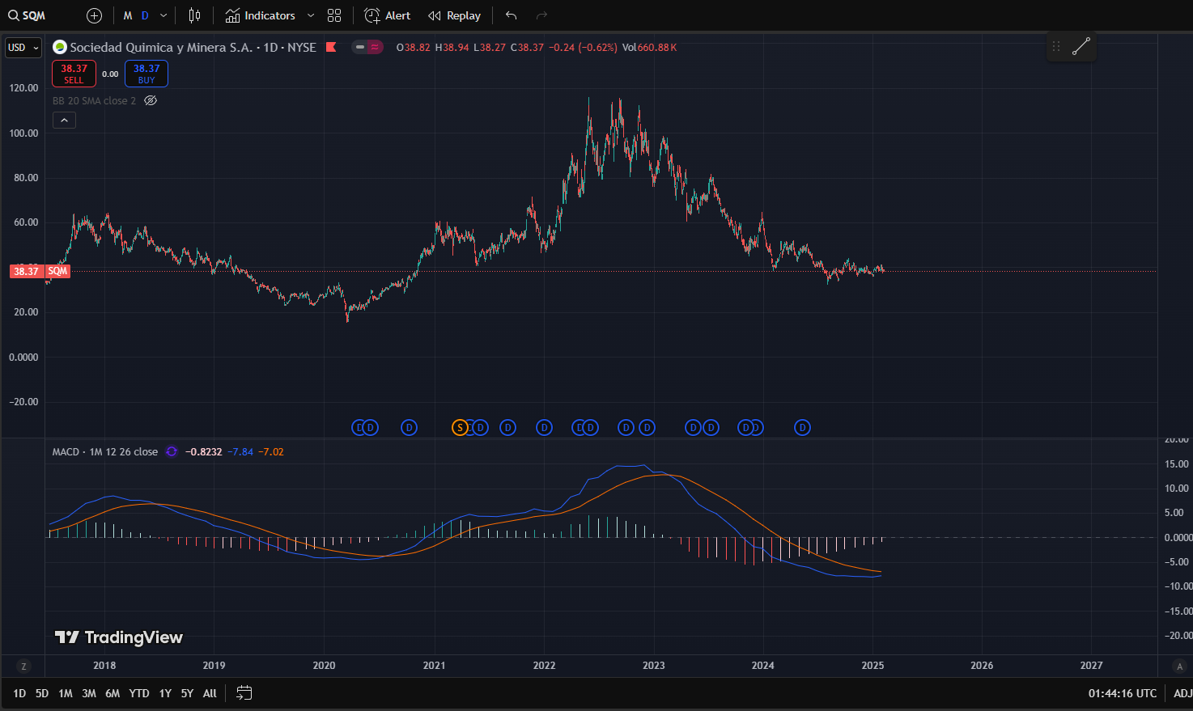Open the candlestick chart type selector

[194, 15]
